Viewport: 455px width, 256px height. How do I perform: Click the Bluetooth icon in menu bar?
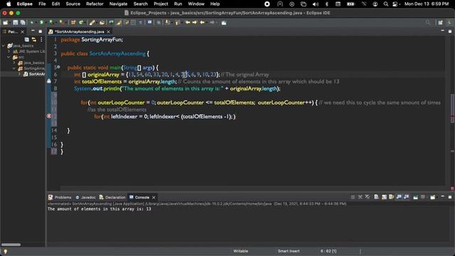point(326,4)
